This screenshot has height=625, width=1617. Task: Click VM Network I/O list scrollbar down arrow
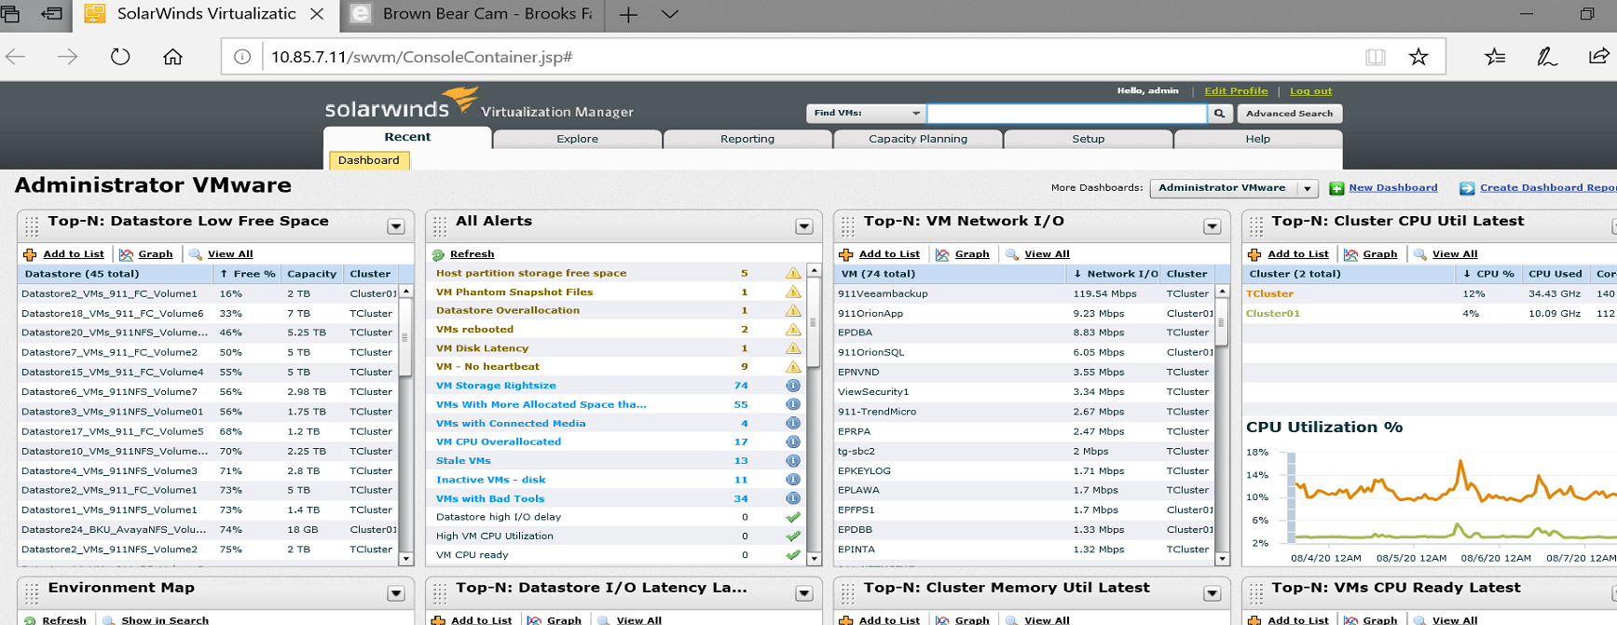coord(1222,559)
